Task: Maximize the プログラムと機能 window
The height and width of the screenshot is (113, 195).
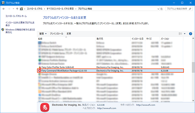Action: [182, 3]
